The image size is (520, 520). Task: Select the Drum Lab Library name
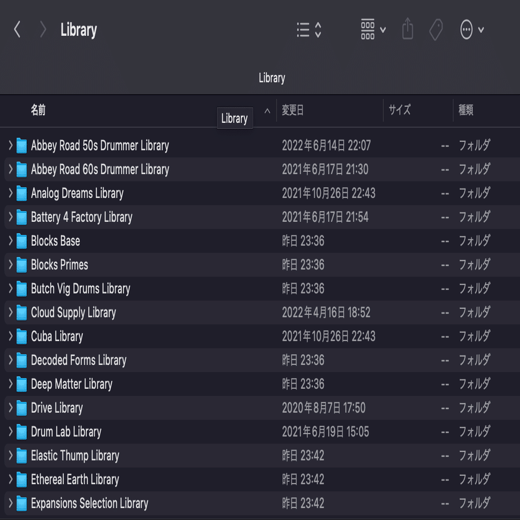pos(66,432)
